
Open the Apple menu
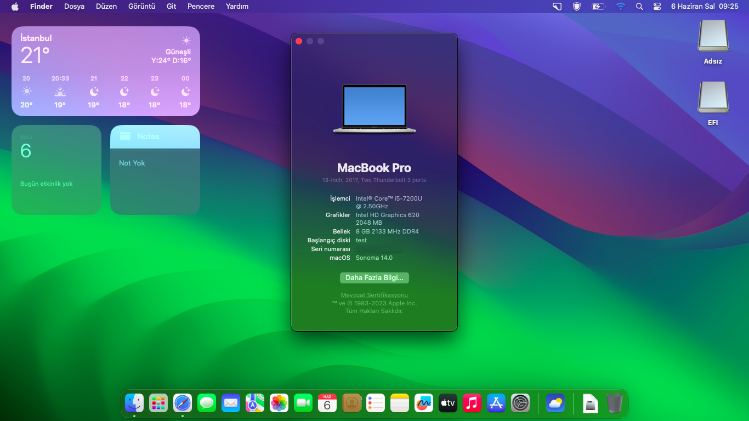click(x=15, y=7)
